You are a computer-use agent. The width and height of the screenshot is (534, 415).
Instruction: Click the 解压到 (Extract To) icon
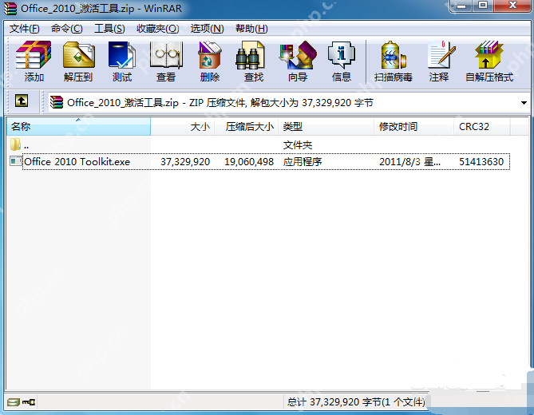78,62
